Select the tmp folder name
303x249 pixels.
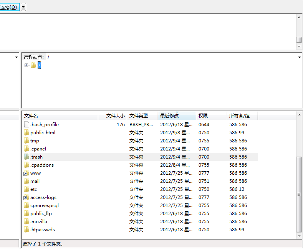pos(35,141)
